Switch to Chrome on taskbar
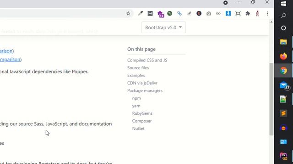This screenshot has height=164, width=293. click(283, 71)
